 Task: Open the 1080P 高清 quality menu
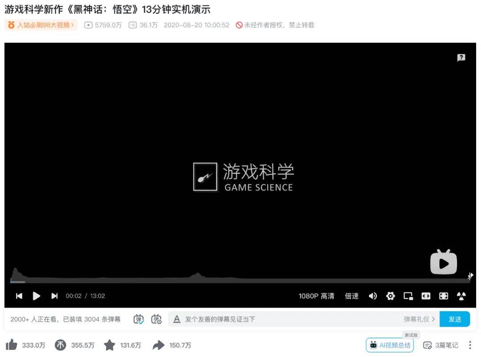tap(316, 296)
